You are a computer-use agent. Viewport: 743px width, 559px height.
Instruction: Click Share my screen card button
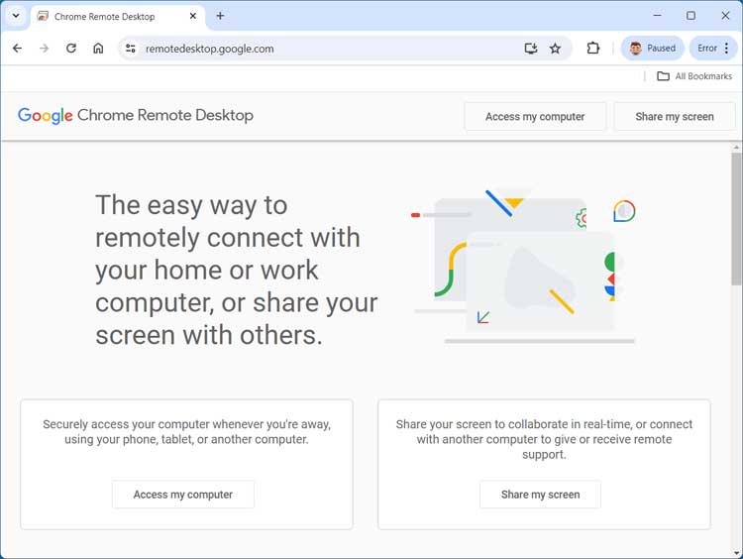coord(540,495)
